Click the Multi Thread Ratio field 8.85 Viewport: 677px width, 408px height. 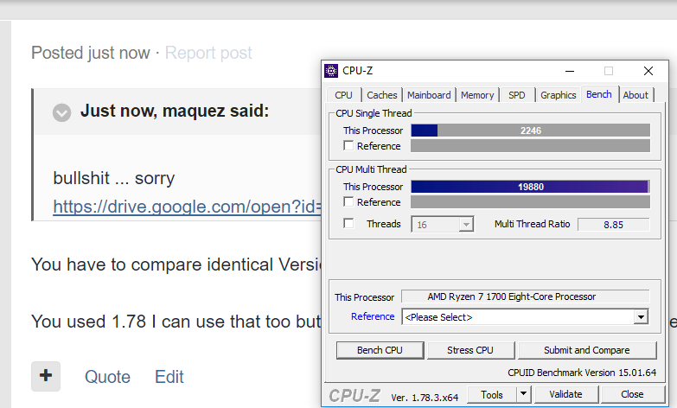pyautogui.click(x=614, y=225)
